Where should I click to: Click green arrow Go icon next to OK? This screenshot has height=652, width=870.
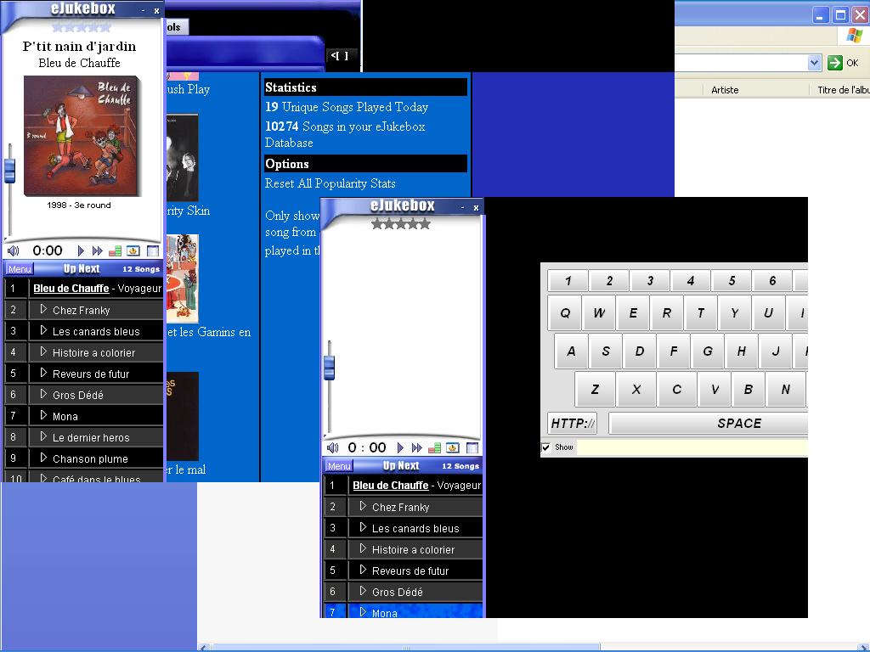[834, 63]
